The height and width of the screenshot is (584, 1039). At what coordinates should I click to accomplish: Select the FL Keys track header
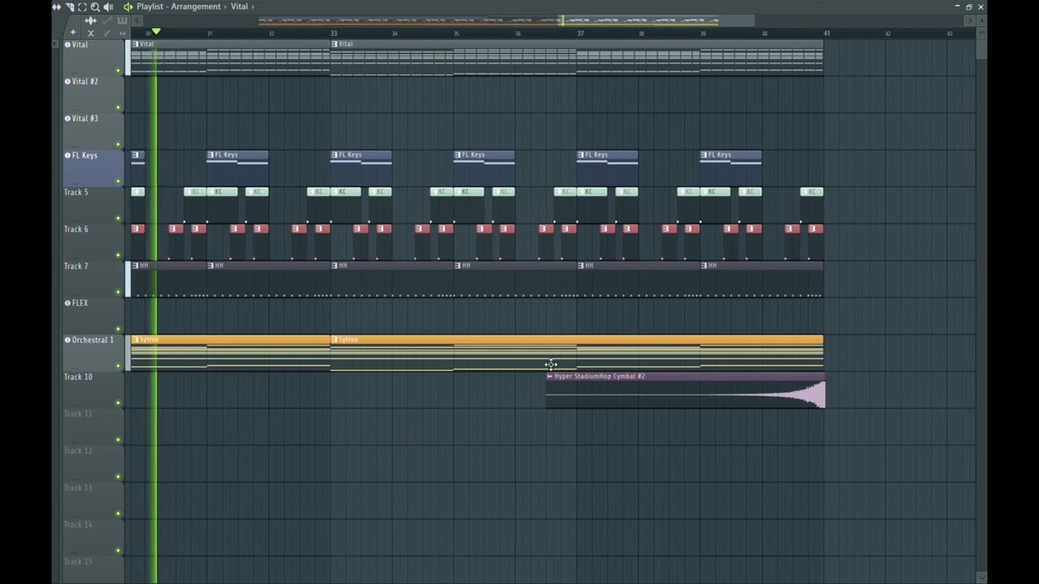[93, 168]
